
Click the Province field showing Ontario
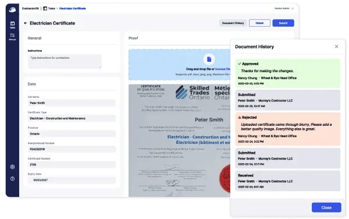72,134
